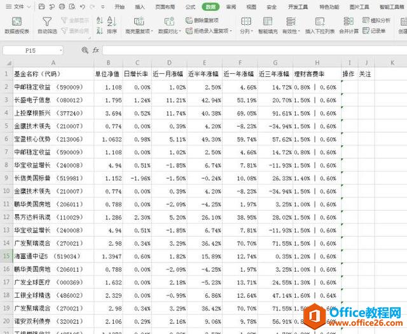Click the 重新应用 reapply filter button
407x334 pixels.
pyautogui.click(x=75, y=31)
